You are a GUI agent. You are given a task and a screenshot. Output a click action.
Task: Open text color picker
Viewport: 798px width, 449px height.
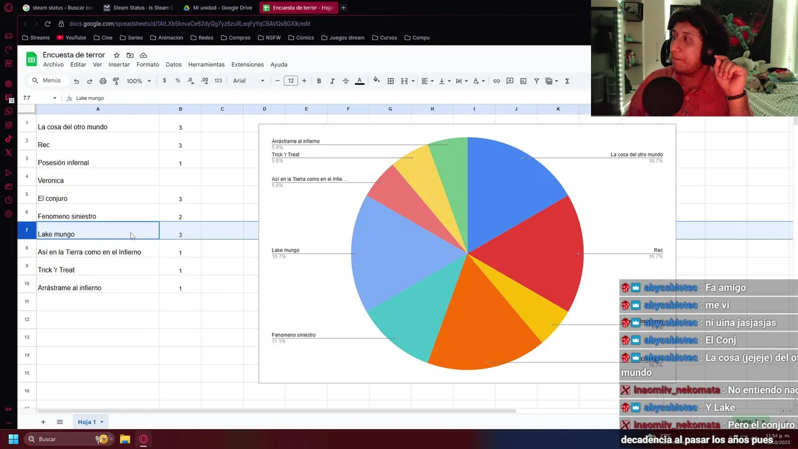coord(359,81)
